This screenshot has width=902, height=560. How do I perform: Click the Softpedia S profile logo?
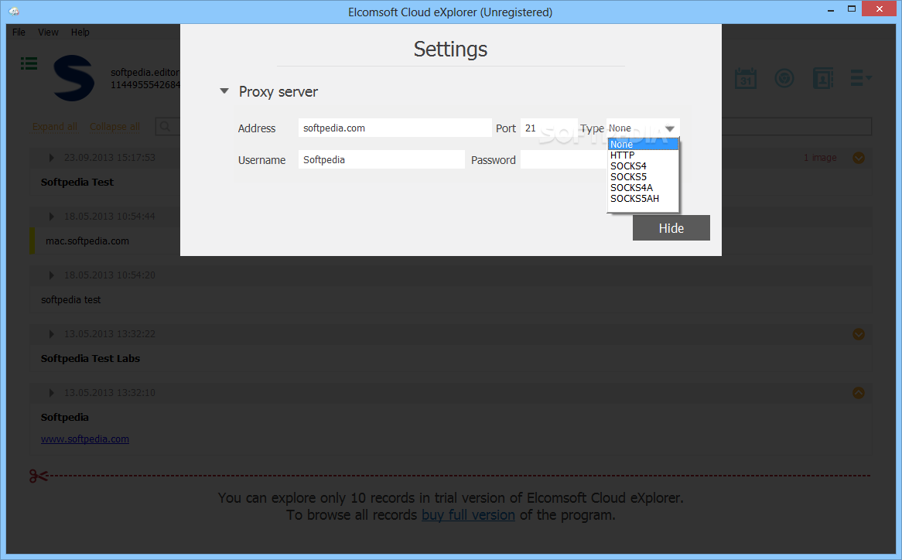coord(73,78)
